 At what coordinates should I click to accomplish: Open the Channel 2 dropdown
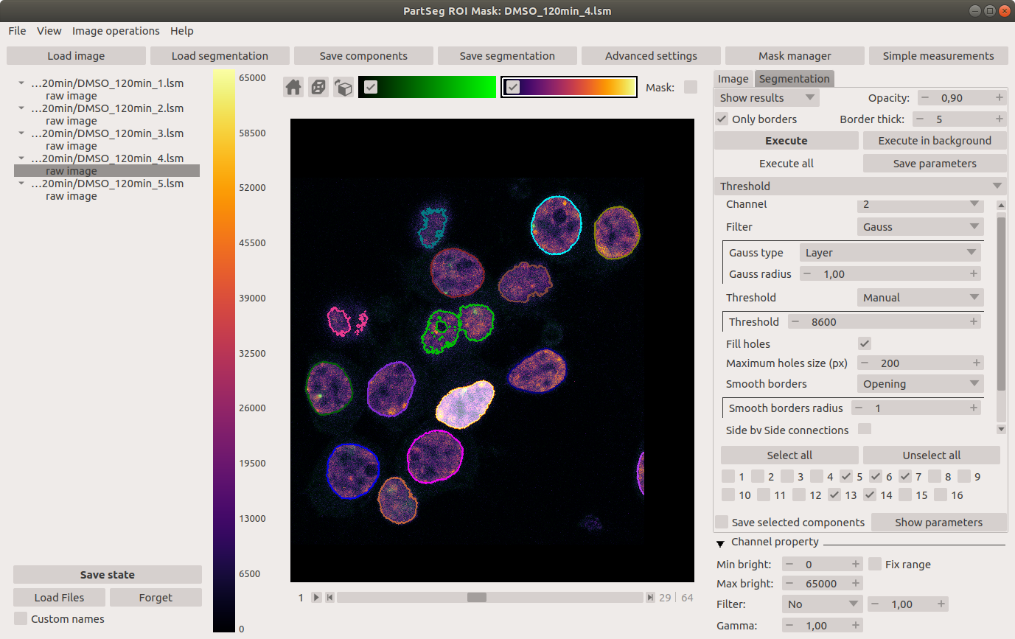(920, 204)
